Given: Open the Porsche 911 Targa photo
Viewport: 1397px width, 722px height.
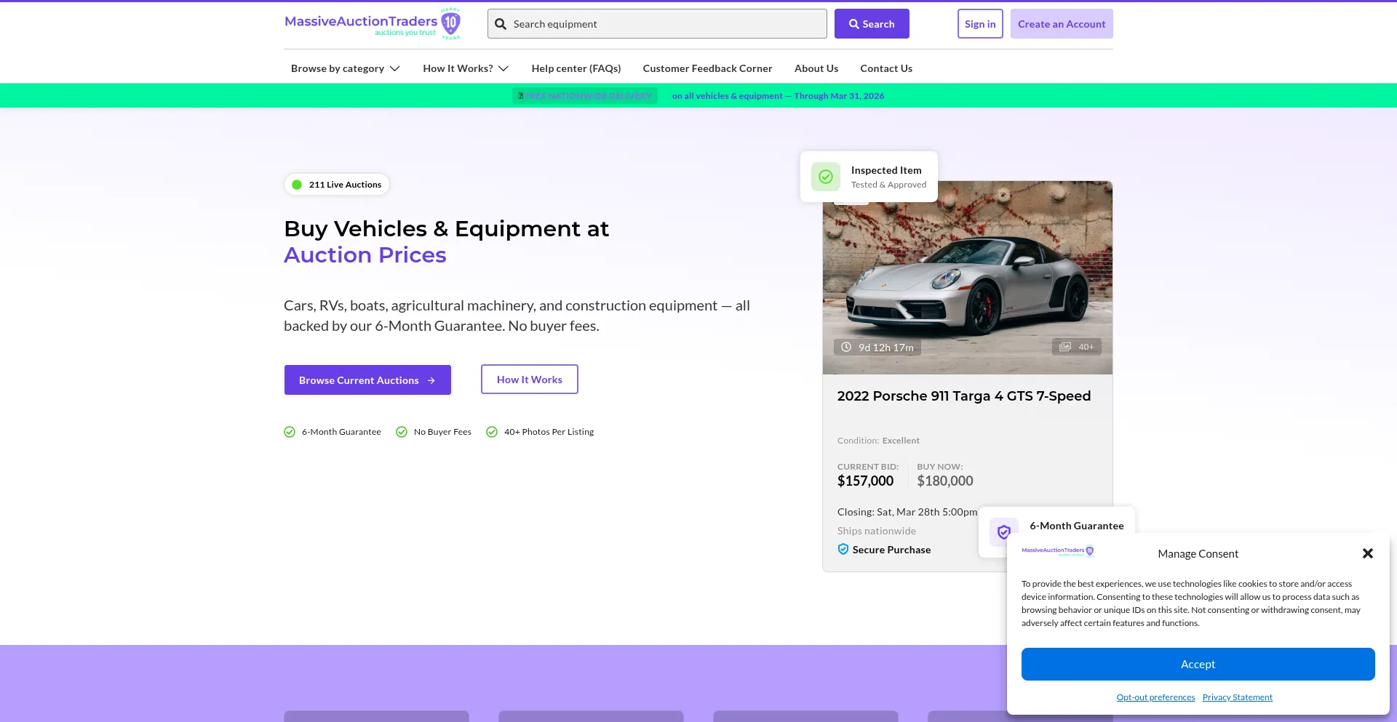Looking at the screenshot, I should 968,278.
